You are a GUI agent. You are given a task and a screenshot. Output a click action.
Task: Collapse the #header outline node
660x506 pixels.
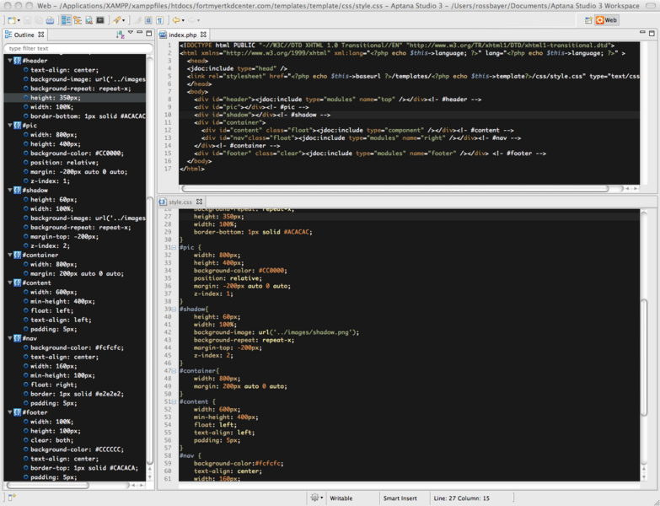point(9,61)
